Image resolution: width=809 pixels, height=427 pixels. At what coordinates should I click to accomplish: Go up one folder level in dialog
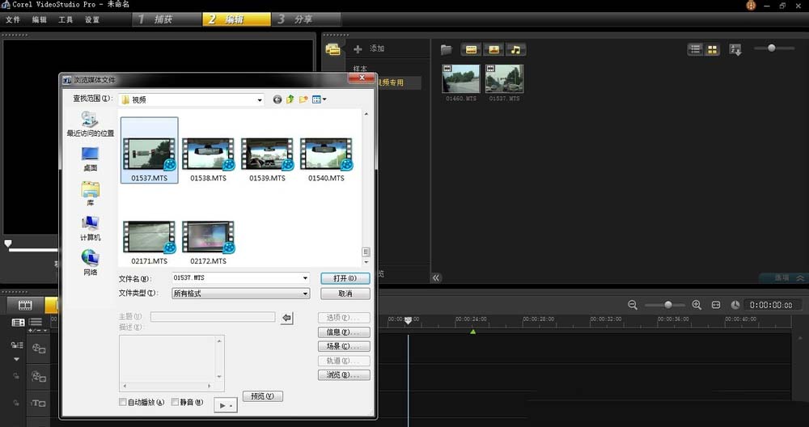[290, 99]
